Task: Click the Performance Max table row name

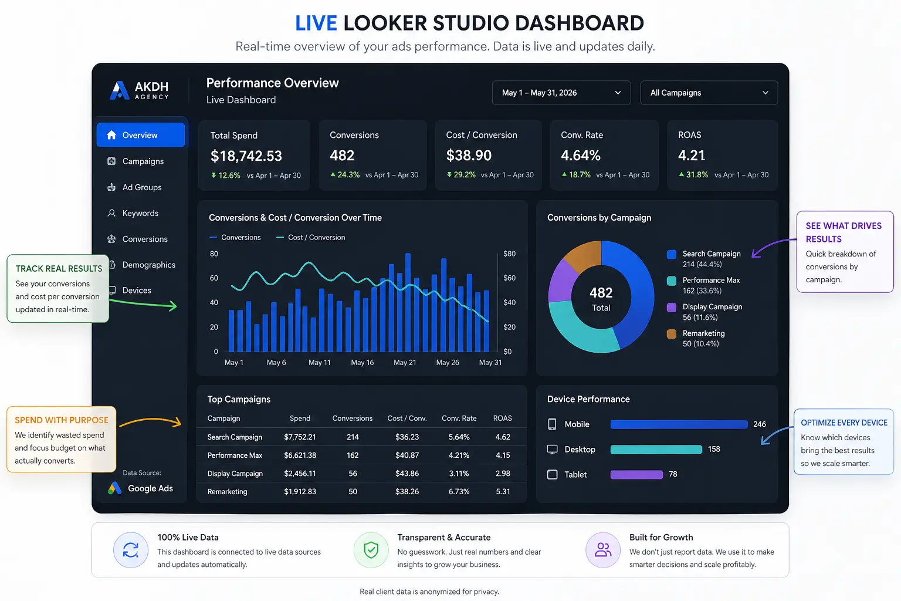Action: (235, 455)
